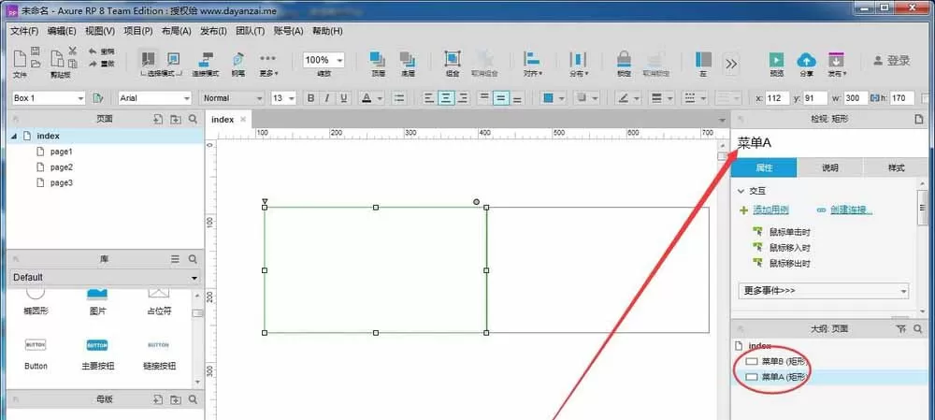Click the Login user button
Viewport: 935px width, 420px height.
[x=891, y=60]
